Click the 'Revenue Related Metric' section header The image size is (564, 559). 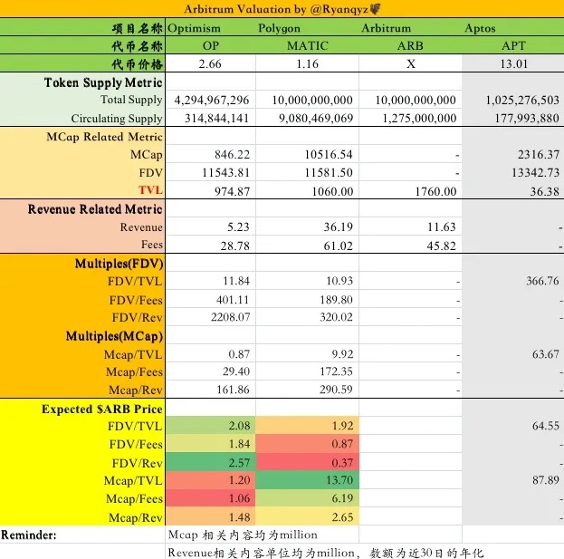95,209
